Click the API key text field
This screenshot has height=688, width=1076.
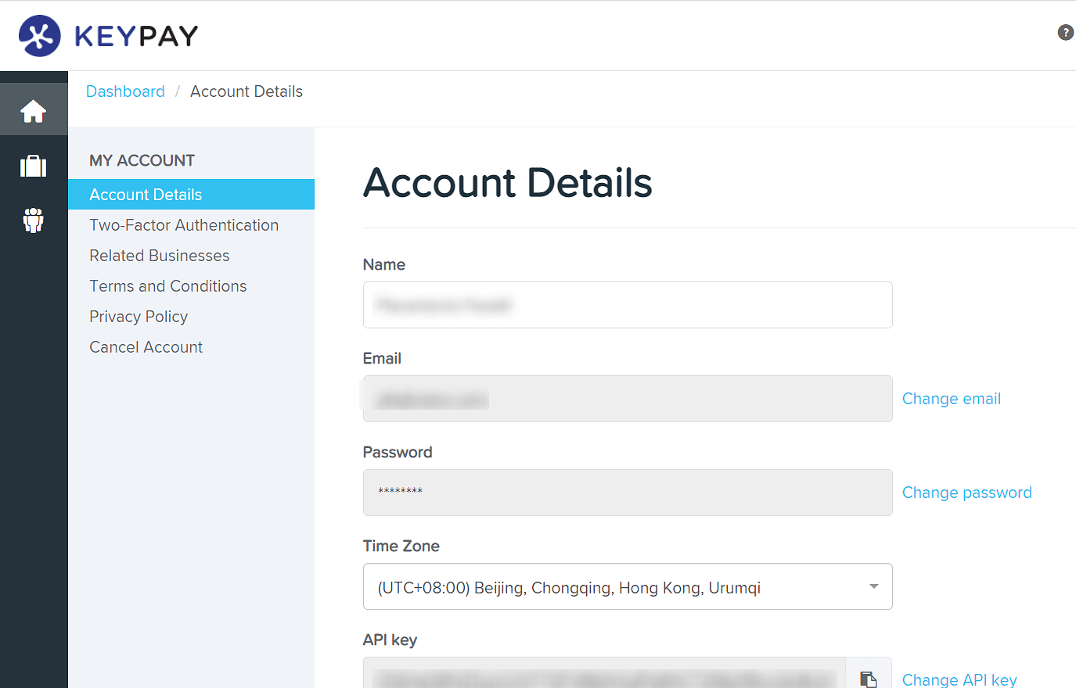(x=603, y=679)
